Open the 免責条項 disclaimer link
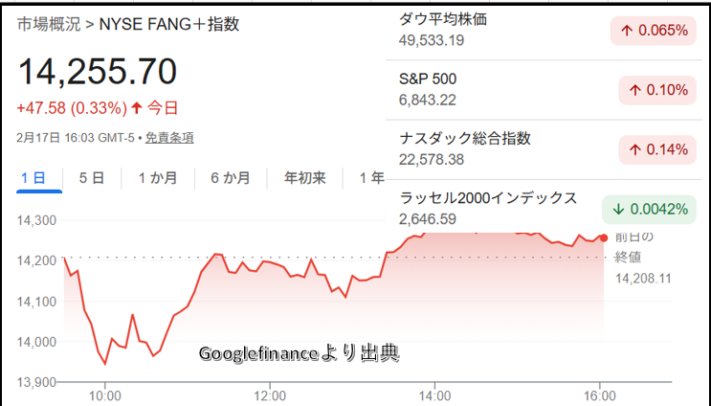This screenshot has width=711, height=406. (x=169, y=138)
